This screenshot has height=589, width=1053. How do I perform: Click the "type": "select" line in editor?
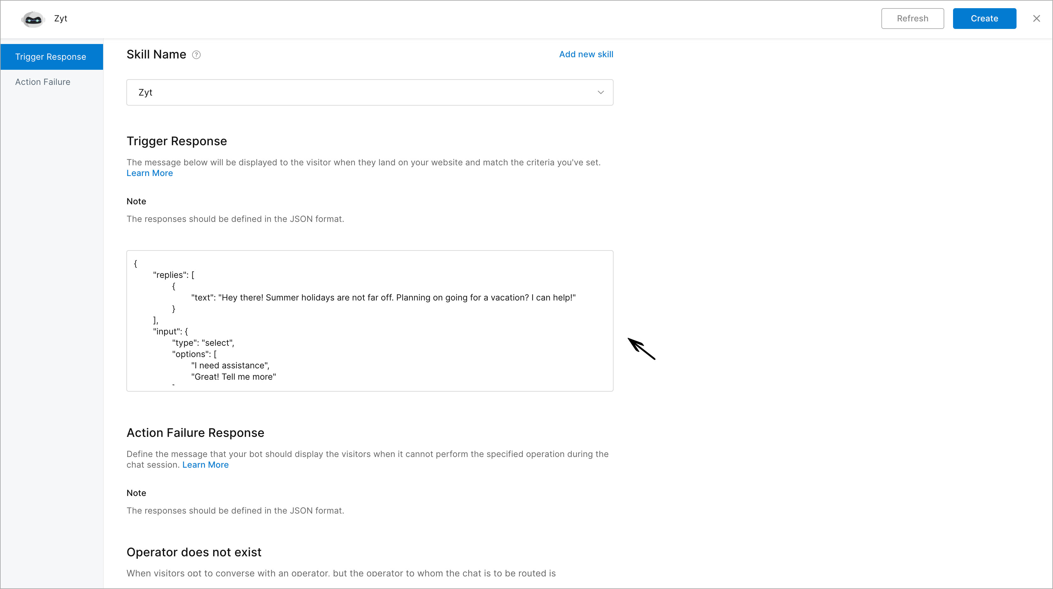pos(203,343)
